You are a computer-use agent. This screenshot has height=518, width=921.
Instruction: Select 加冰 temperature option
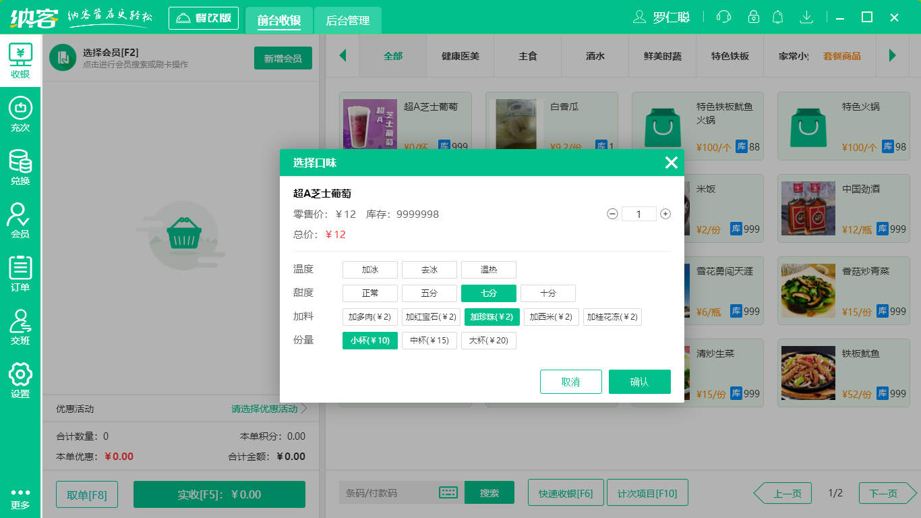point(369,269)
